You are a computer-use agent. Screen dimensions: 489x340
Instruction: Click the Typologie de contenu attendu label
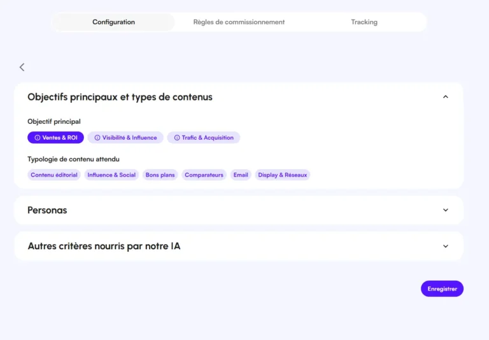pyautogui.click(x=74, y=159)
